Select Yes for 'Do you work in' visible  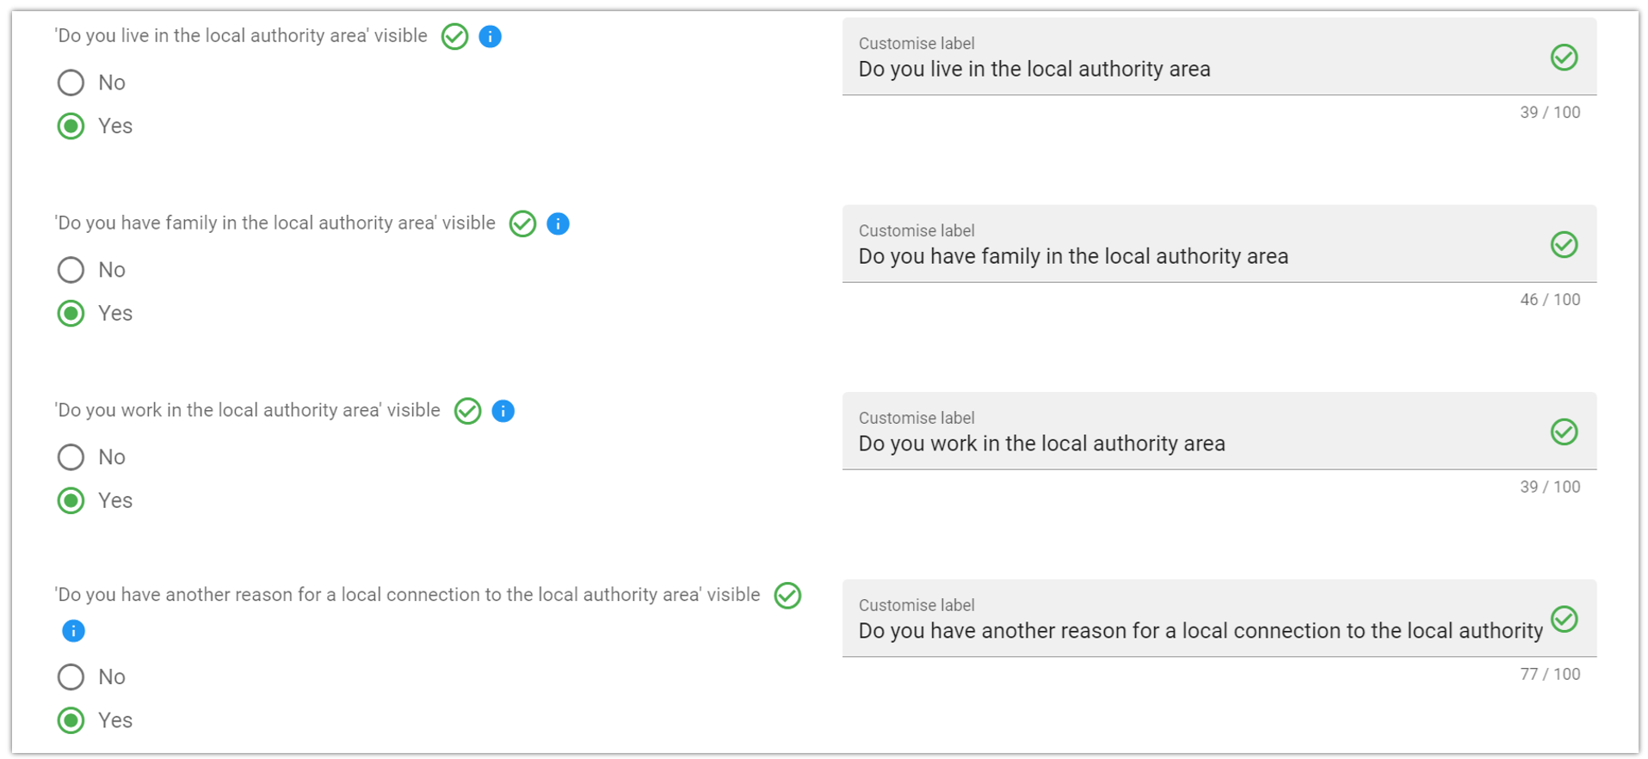pyautogui.click(x=71, y=500)
